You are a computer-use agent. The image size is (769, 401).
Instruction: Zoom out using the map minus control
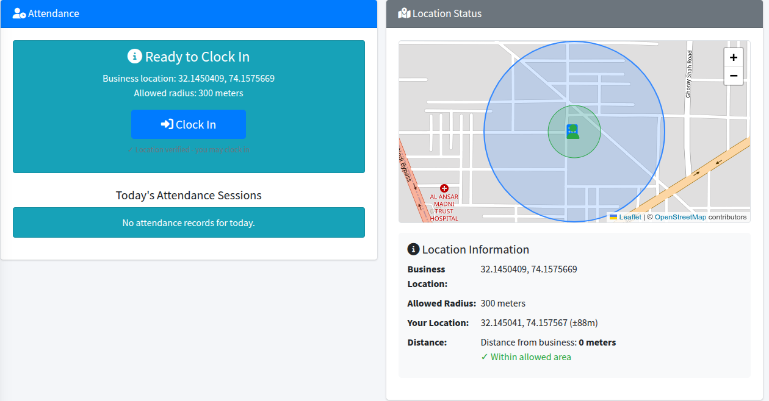(733, 76)
